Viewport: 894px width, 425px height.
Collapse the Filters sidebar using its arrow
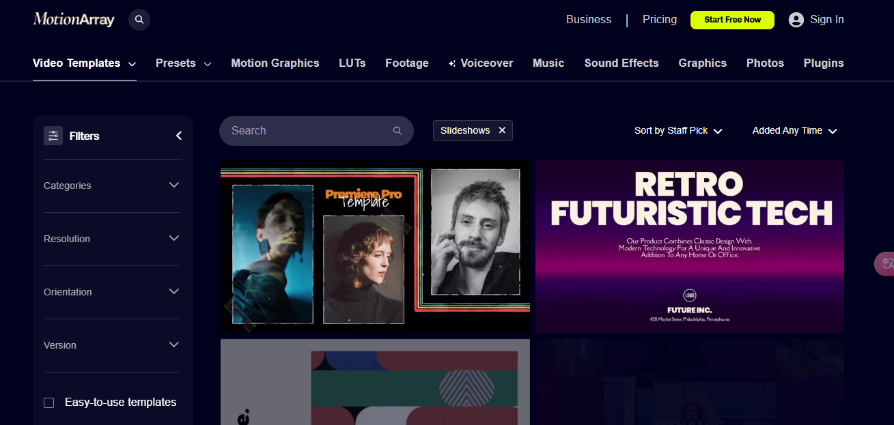[179, 135]
